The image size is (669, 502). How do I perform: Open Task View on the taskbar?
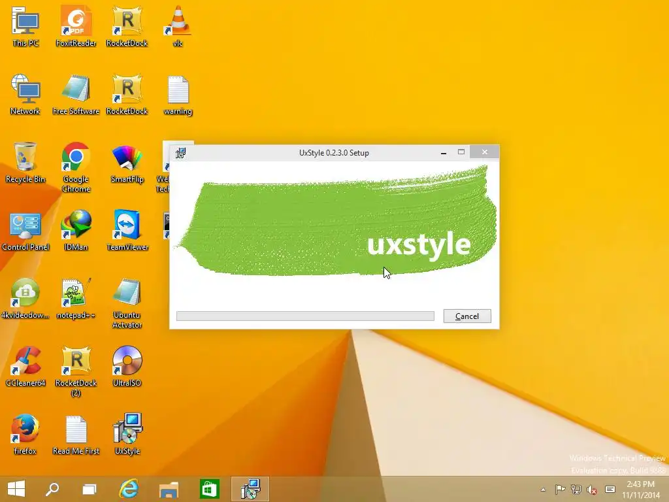click(x=89, y=489)
